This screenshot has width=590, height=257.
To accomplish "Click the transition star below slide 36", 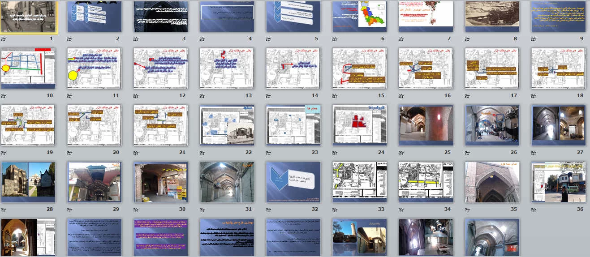I will (534, 210).
